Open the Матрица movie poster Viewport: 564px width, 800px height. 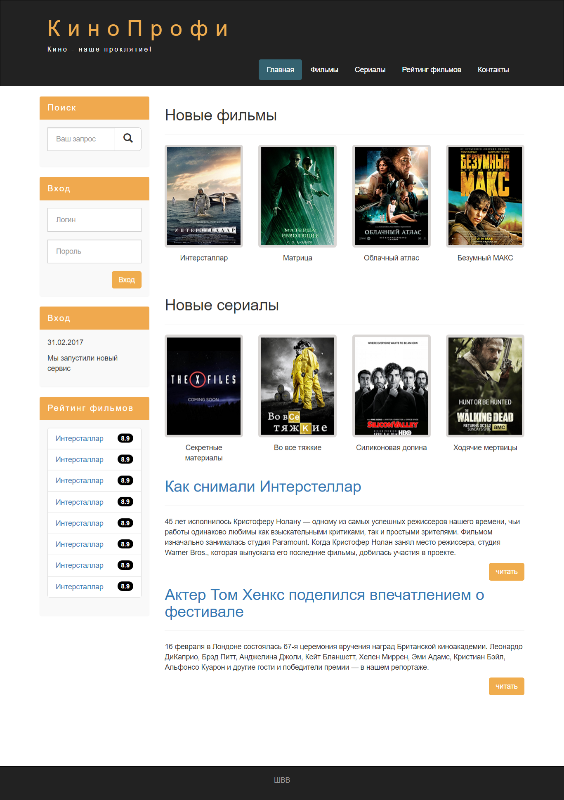pos(297,196)
